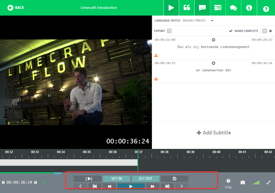Open dropdown arrow next to Mark Complete
Viewport: 275px width, 193px height.
coord(264,31)
